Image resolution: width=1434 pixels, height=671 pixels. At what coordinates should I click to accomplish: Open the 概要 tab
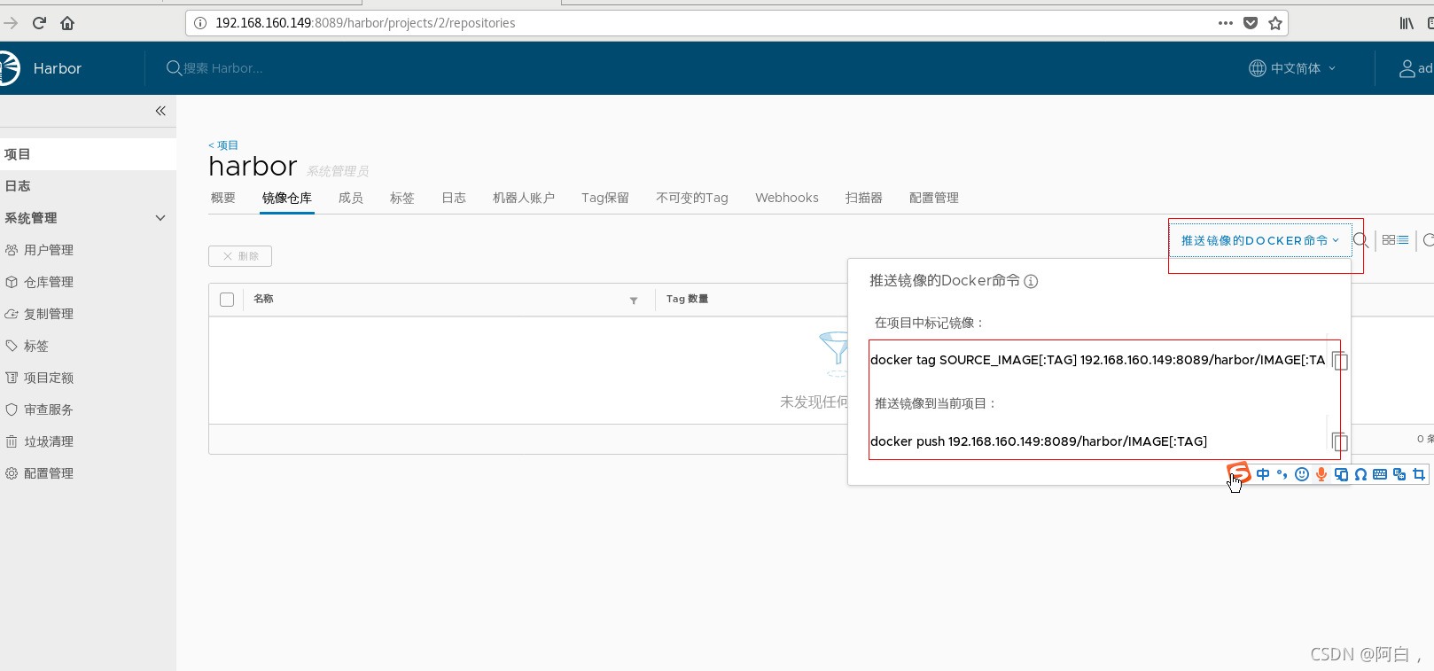coord(223,198)
